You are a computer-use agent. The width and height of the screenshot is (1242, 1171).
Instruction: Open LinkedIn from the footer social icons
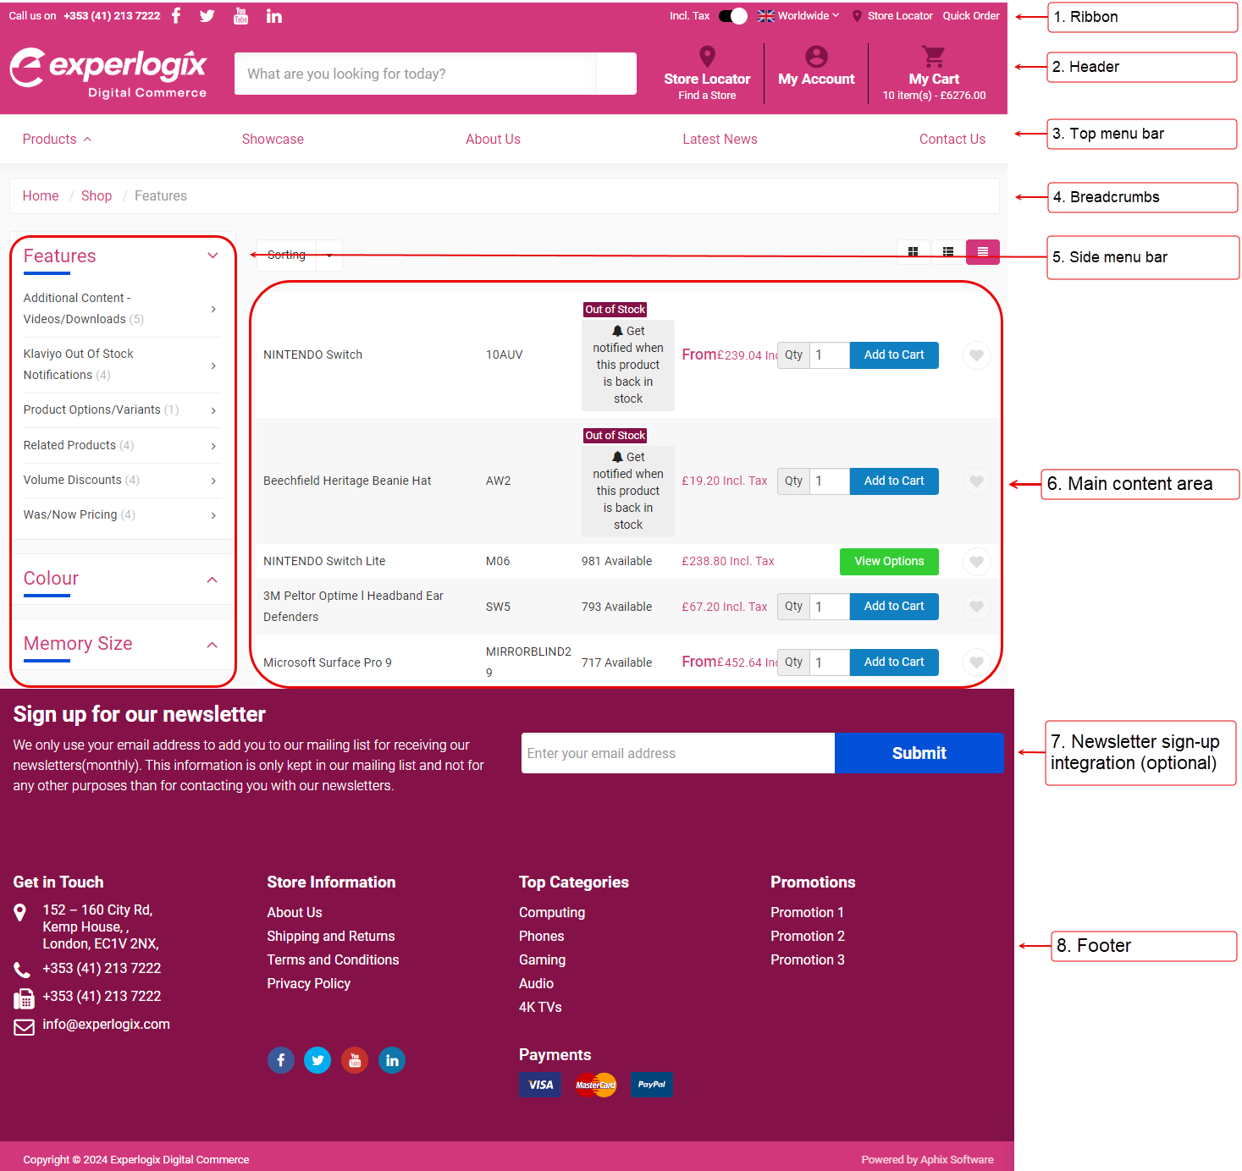[x=391, y=1059]
